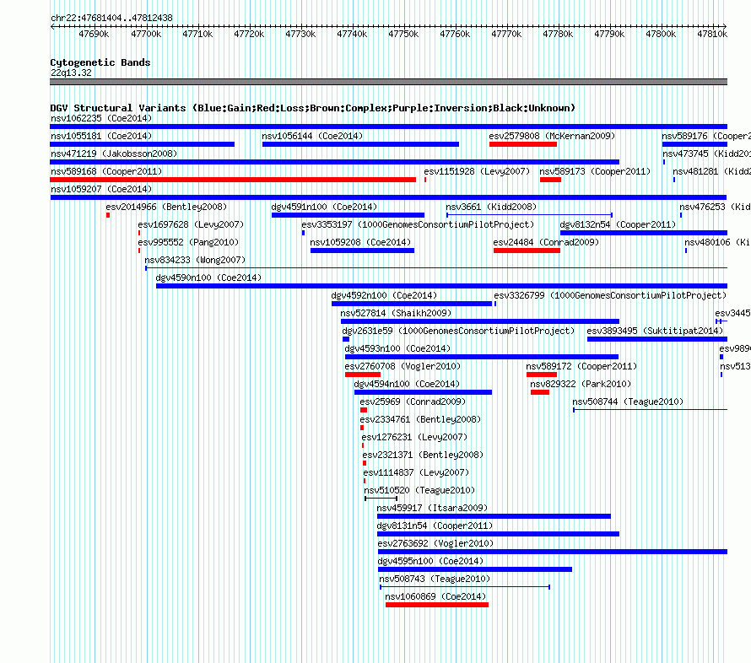Select esv3326799 (1000GenomesConsortiumPilotProject) label

click(610, 295)
